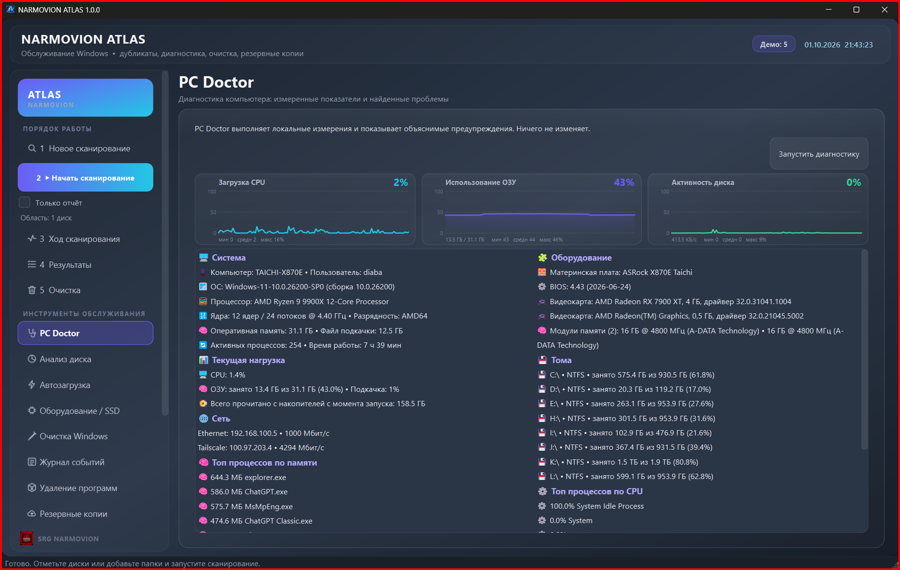Click the gear icon next to Топ процессов по CPU
Screen dimensions: 900x570
pyautogui.click(x=542, y=491)
